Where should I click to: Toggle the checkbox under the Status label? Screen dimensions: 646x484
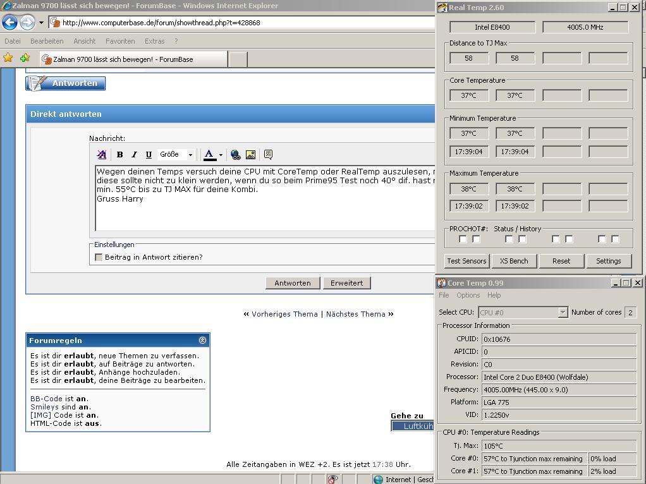[x=509, y=239]
